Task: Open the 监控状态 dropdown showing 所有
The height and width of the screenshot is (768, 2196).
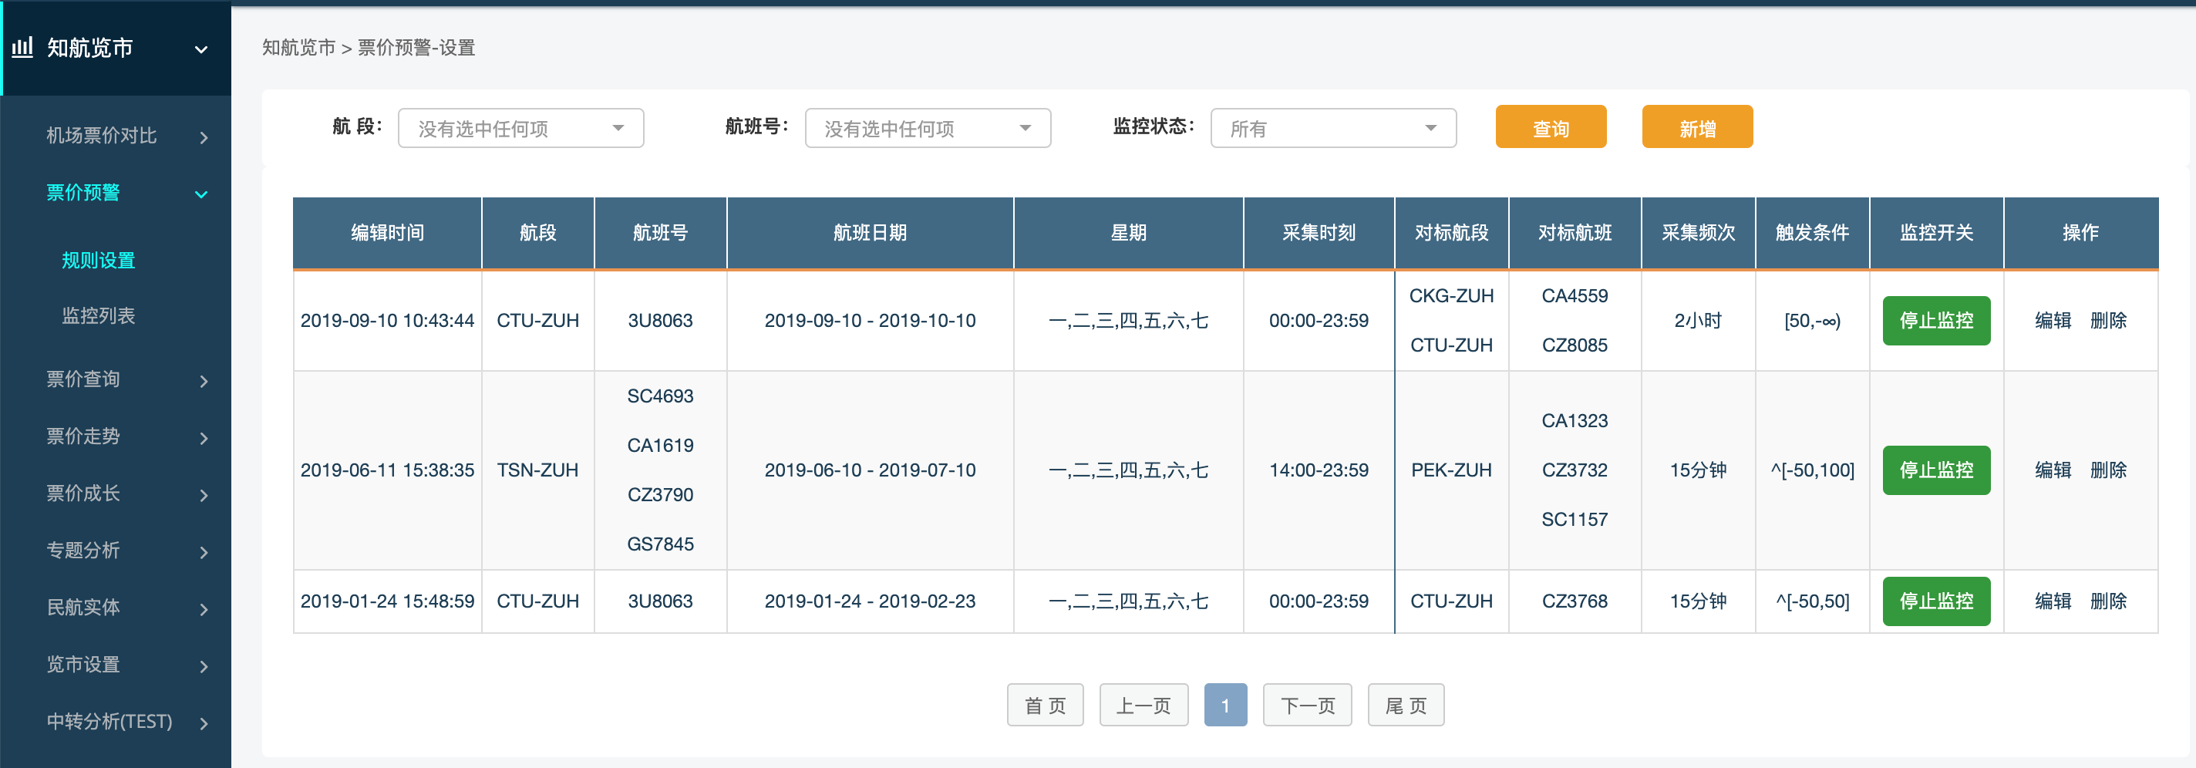Action: [x=1332, y=129]
